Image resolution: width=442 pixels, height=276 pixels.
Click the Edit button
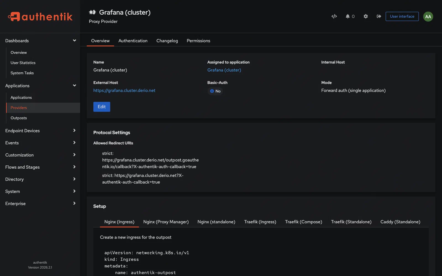tap(102, 107)
